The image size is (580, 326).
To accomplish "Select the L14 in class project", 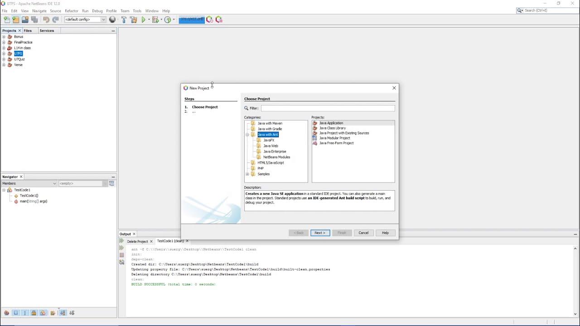I will [22, 48].
